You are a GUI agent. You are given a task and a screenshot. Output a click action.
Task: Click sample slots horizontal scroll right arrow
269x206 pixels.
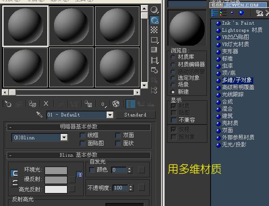coord(137,92)
